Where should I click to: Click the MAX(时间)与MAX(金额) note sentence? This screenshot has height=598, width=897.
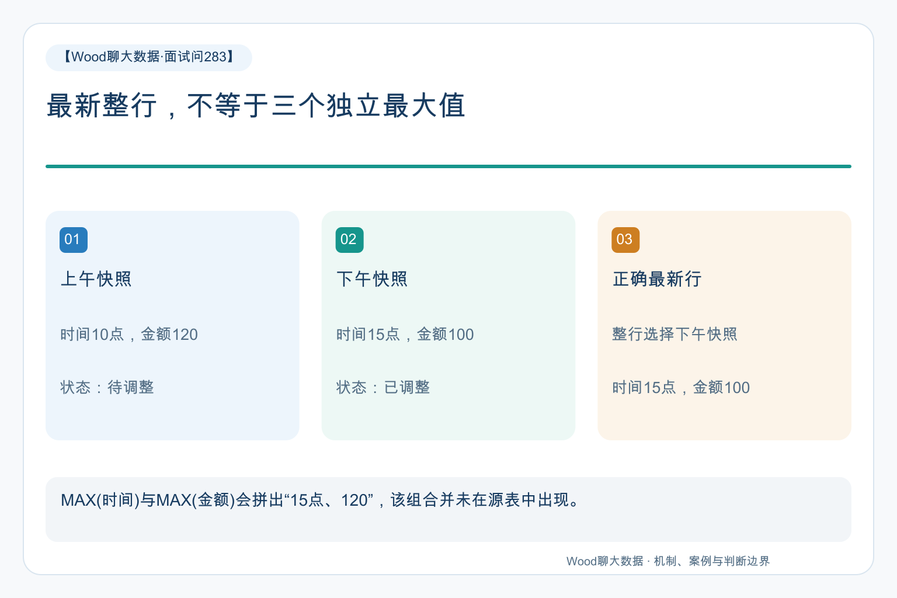321,500
